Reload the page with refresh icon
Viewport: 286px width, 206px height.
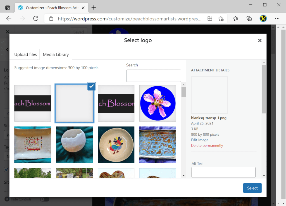[x=36, y=18]
